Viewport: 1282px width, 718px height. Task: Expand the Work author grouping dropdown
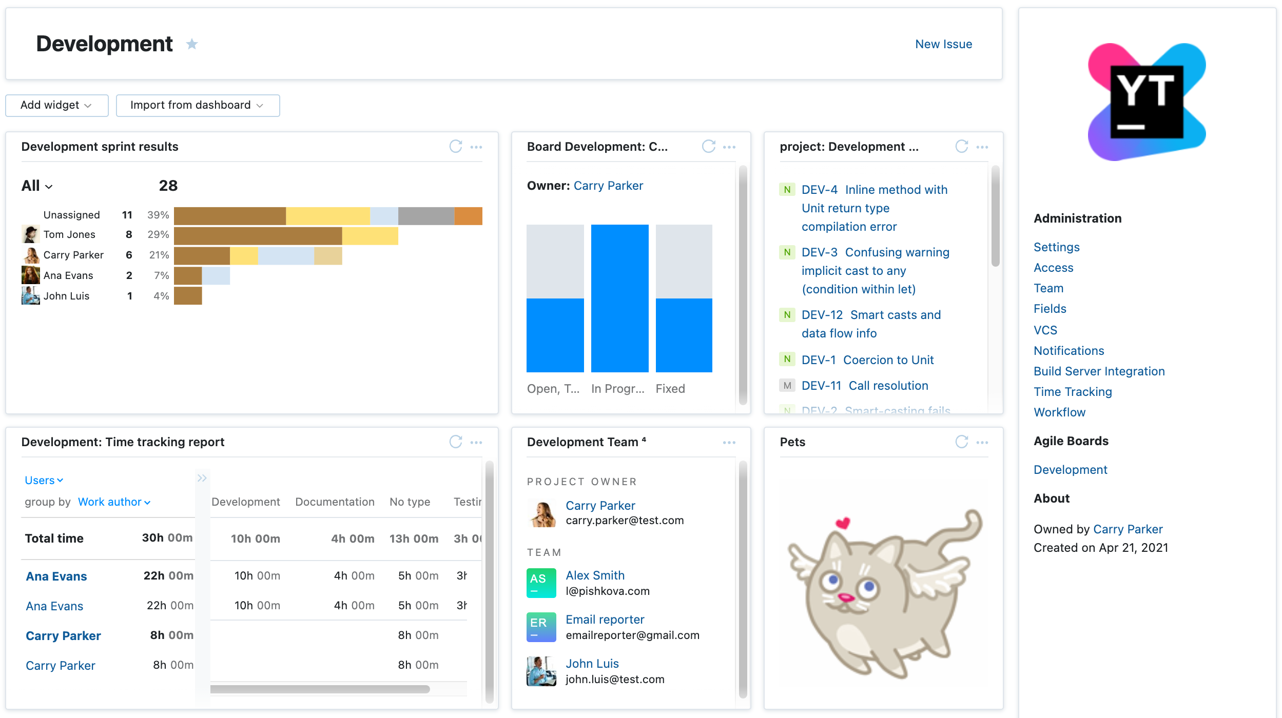[x=112, y=501]
